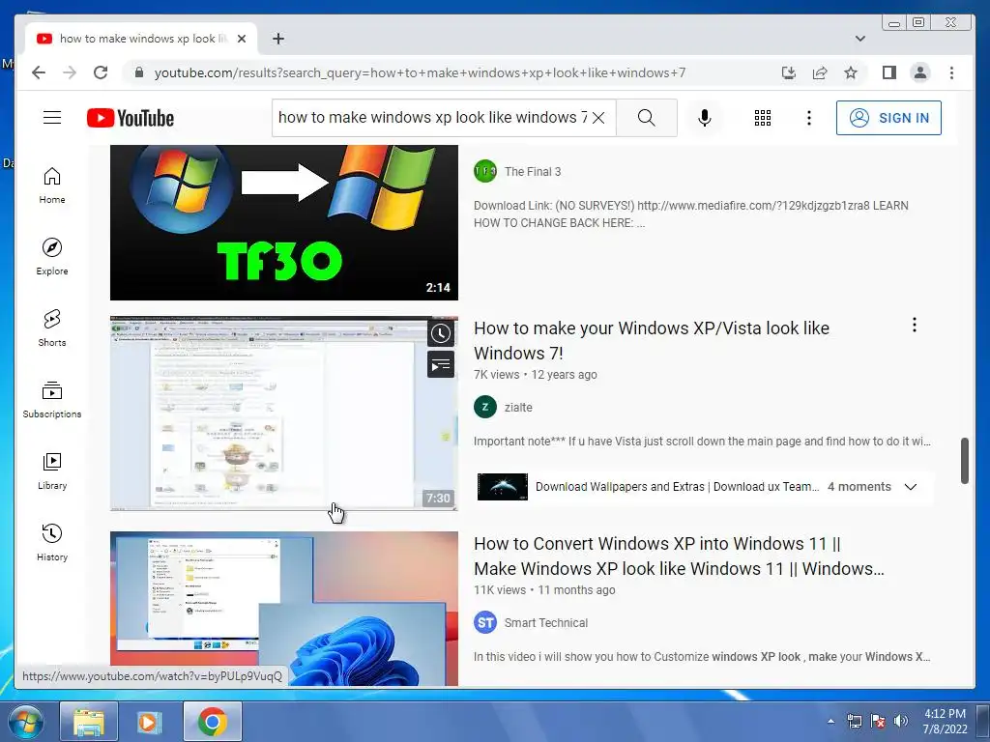The width and height of the screenshot is (990, 742).
Task: Open YouTube settings three-dot menu
Action: [x=809, y=118]
